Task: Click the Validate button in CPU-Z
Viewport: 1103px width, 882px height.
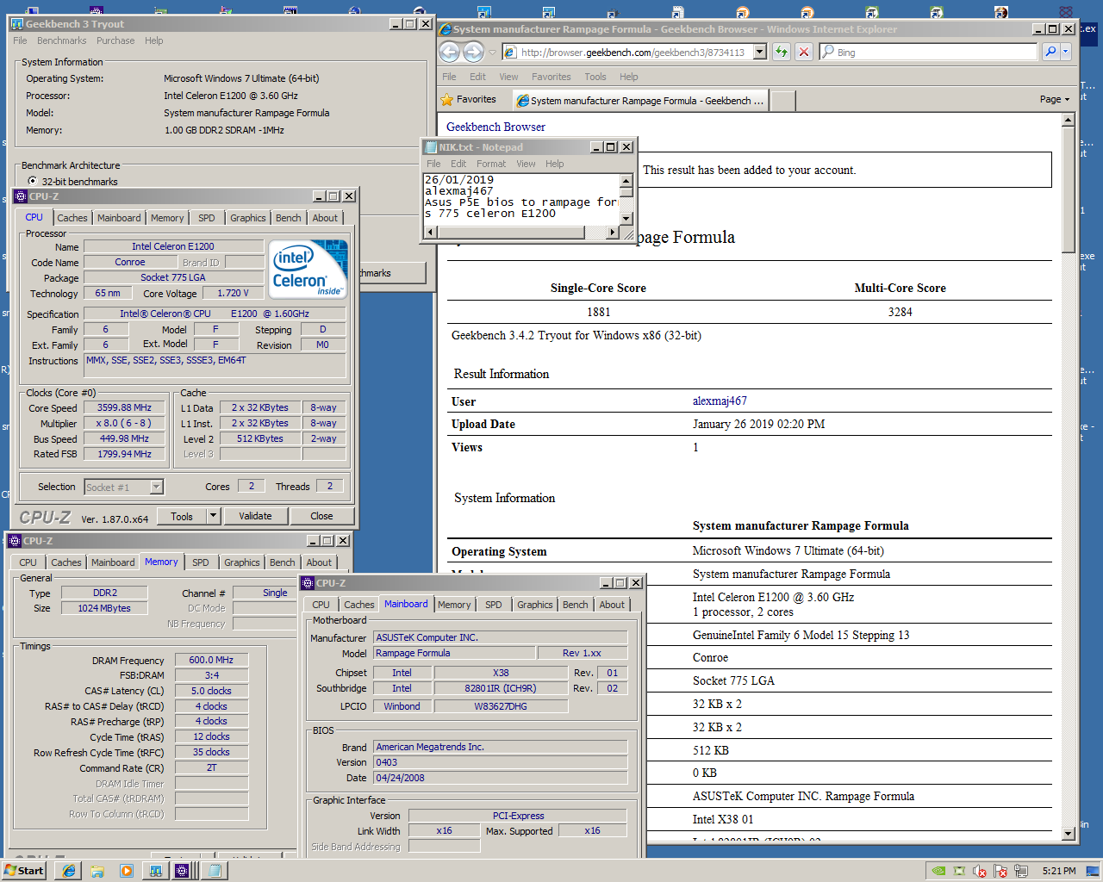Action: 255,516
